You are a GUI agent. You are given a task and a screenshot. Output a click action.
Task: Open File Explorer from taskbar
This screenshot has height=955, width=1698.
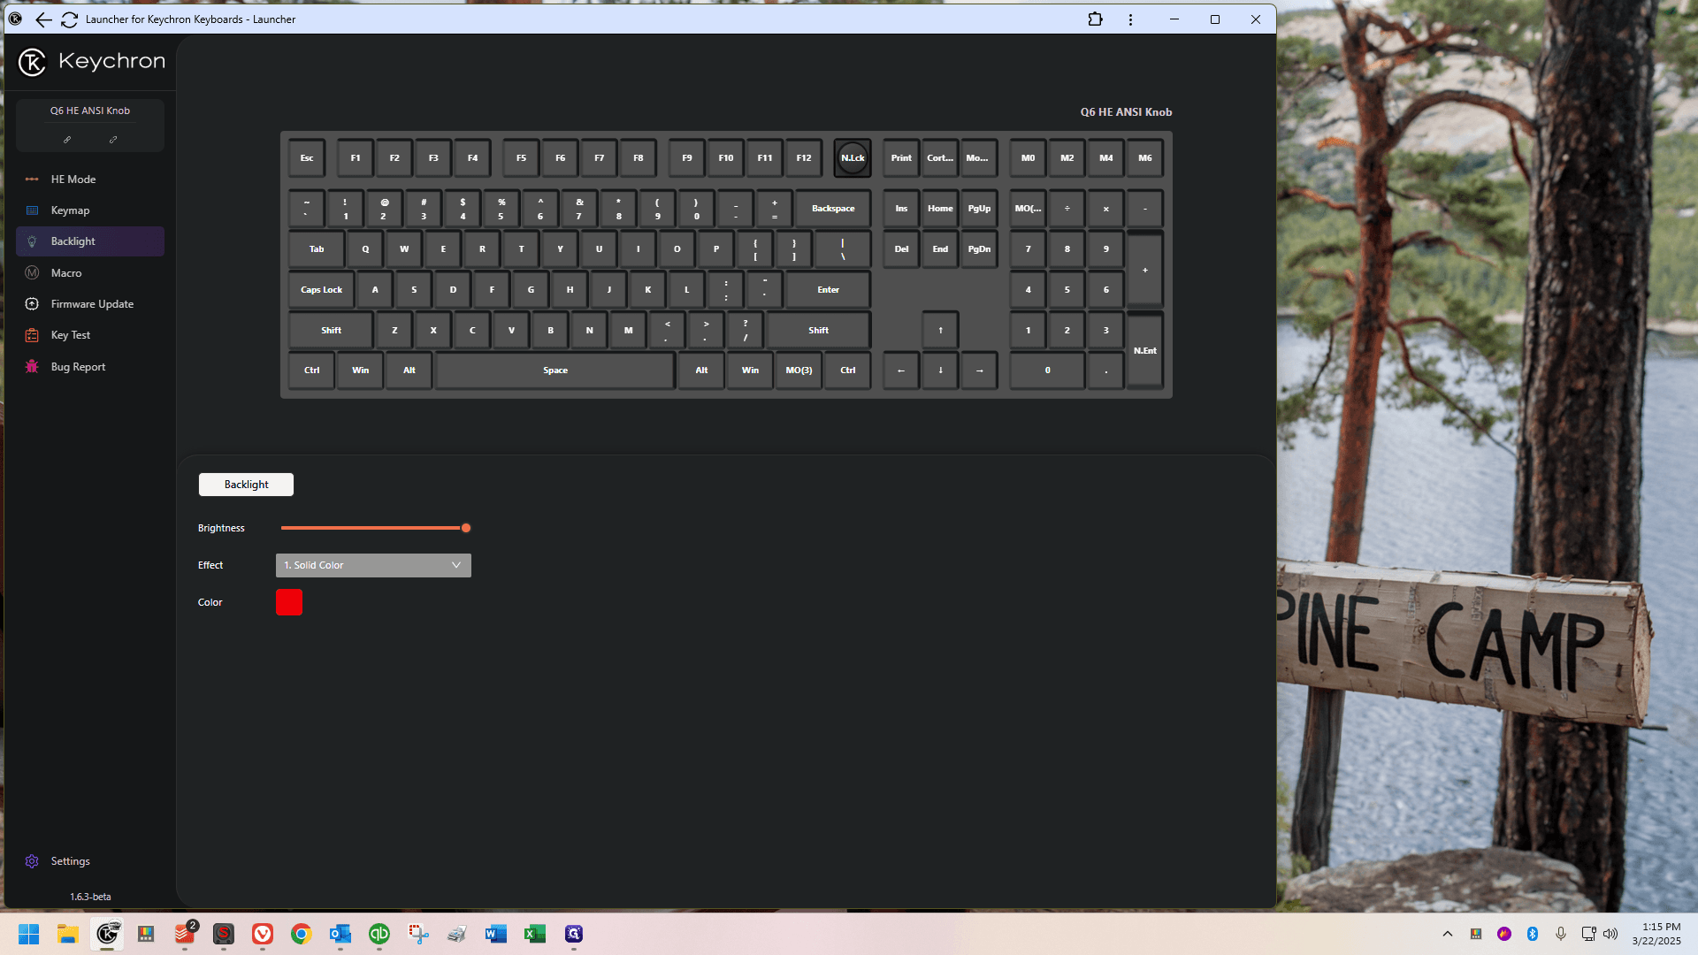(x=68, y=934)
